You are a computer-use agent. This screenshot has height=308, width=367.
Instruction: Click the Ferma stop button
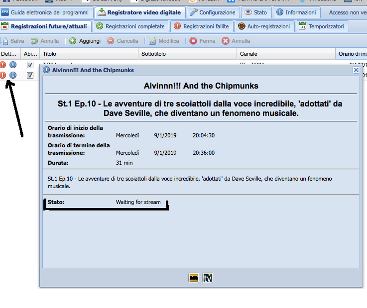pyautogui.click(x=202, y=41)
